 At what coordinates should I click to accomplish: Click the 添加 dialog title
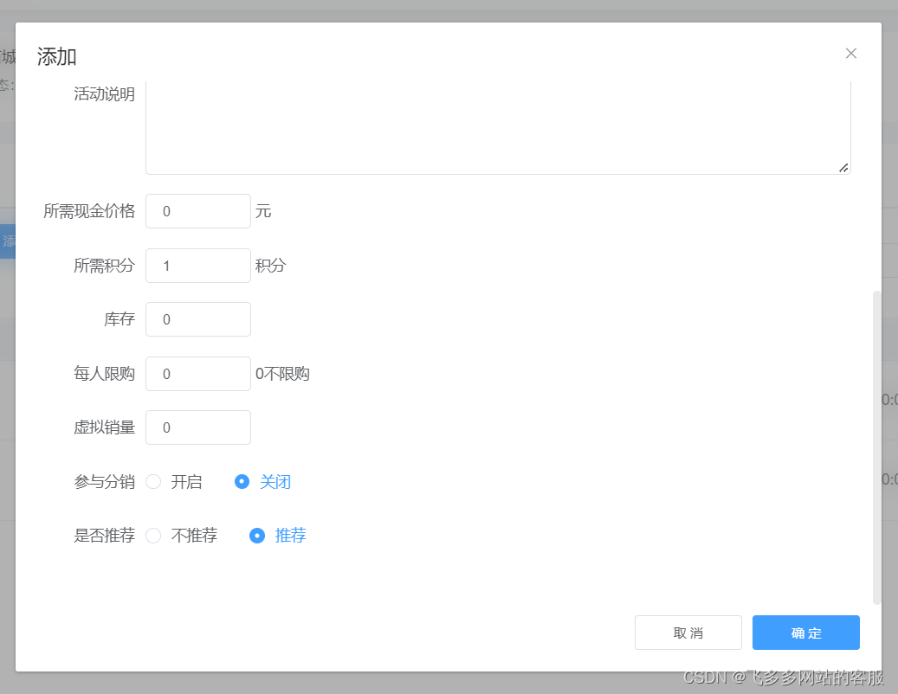tap(56, 56)
